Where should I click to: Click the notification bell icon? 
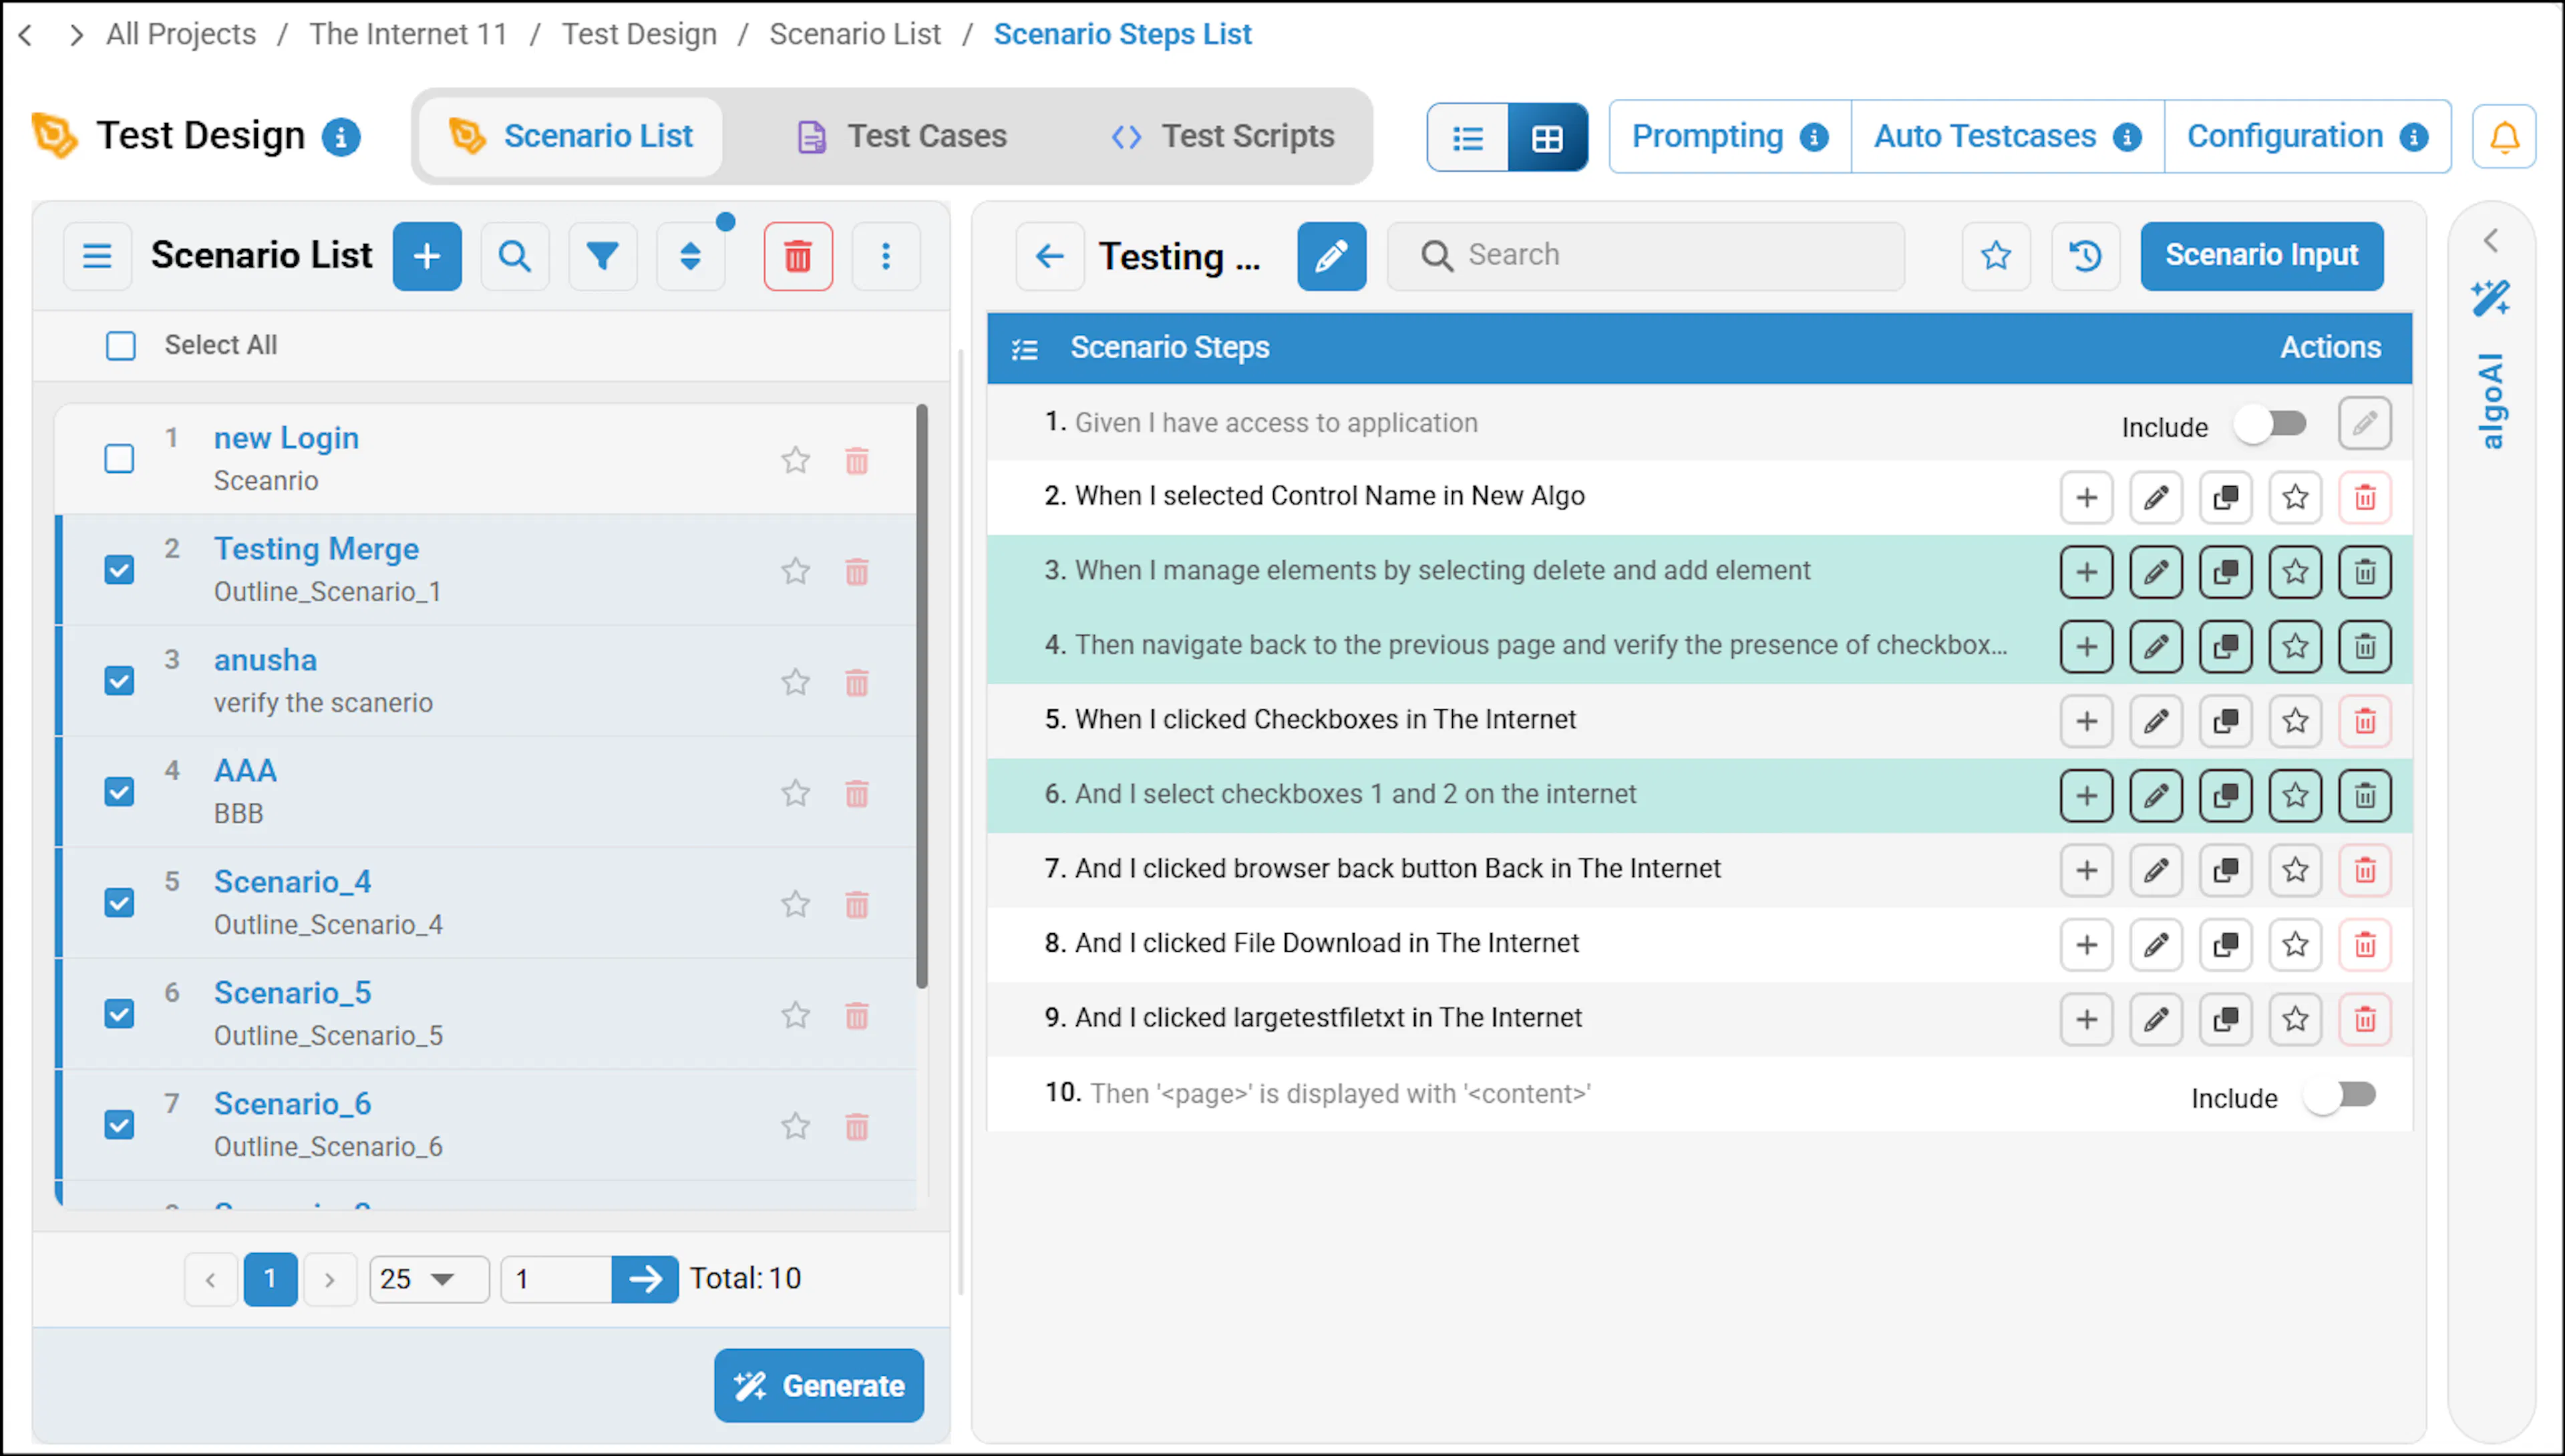point(2503,136)
